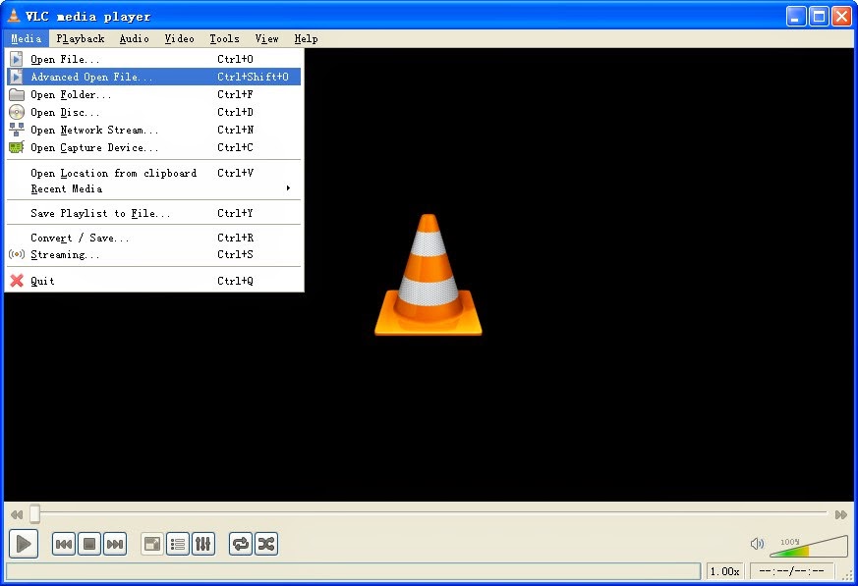Expand the Recent Media submenu

click(x=153, y=188)
